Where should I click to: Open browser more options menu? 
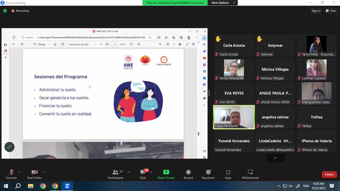196,37
